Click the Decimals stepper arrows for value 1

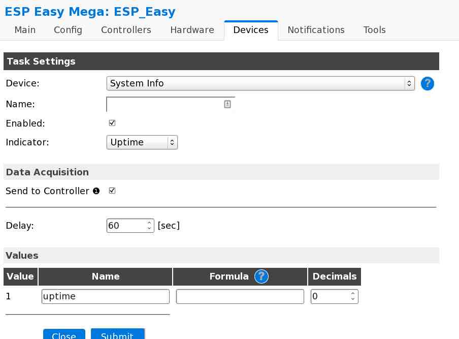[353, 296]
